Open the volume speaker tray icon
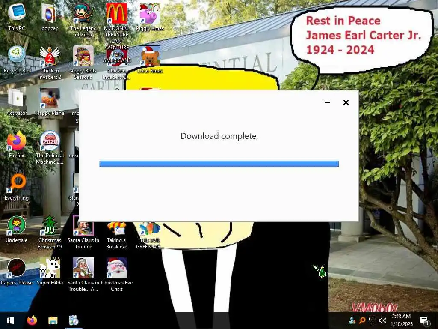The width and height of the screenshot is (438, 329). [383, 320]
